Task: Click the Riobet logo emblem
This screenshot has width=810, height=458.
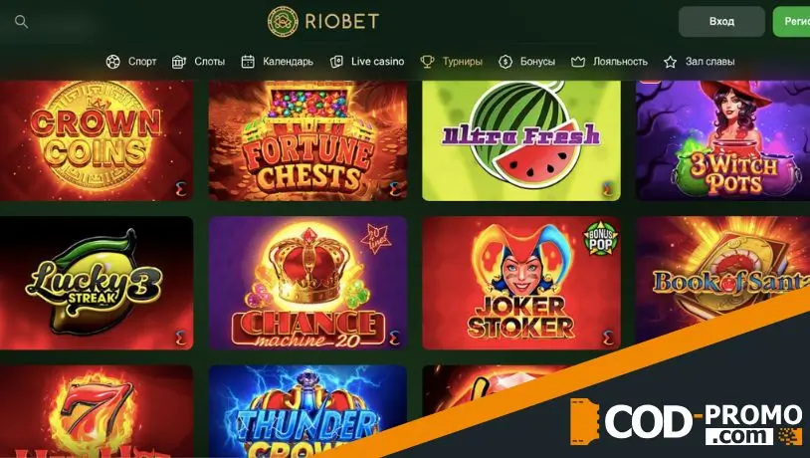Action: tap(283, 21)
